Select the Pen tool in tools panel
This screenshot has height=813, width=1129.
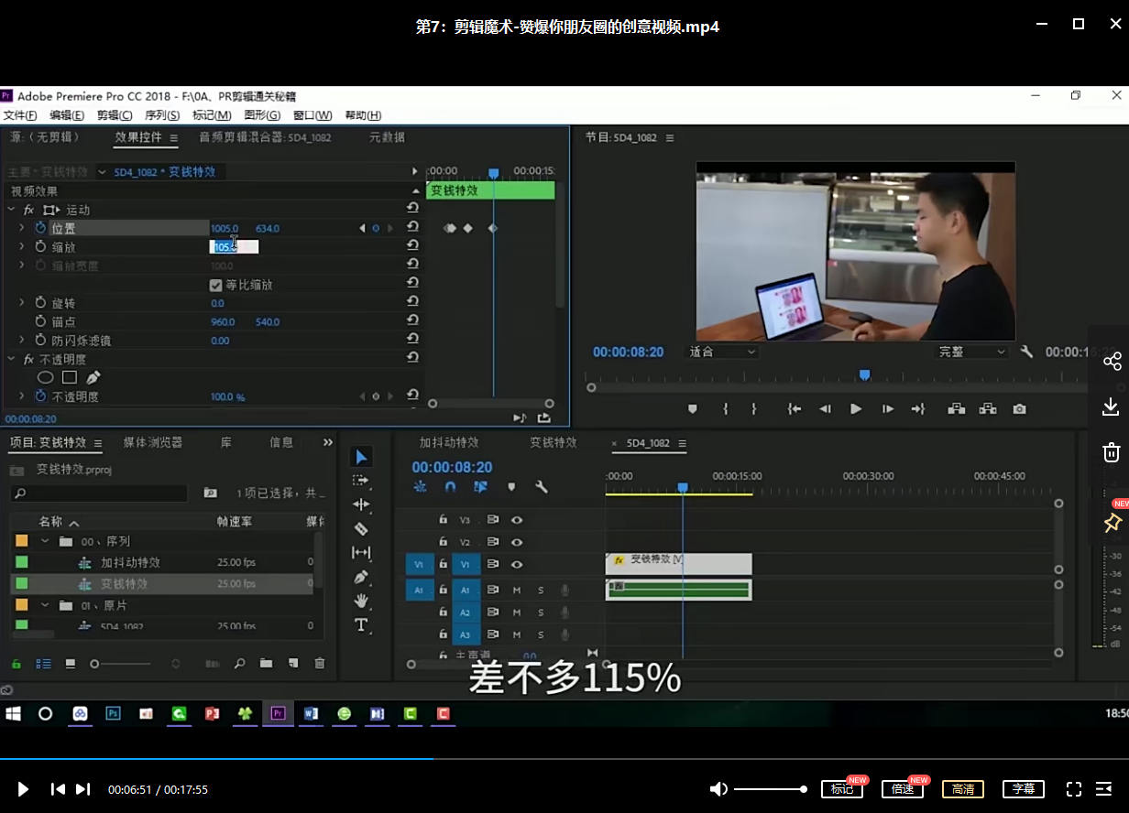(x=361, y=577)
